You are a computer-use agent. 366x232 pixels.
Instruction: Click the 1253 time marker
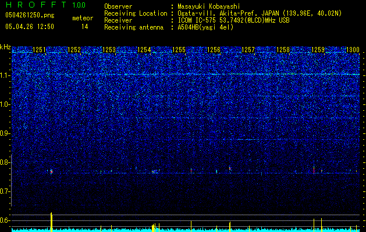pos(109,49)
